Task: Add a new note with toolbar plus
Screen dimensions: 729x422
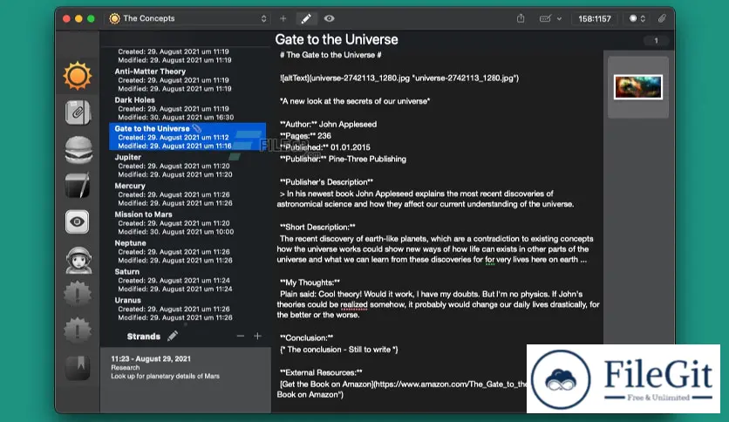Action: pos(283,18)
